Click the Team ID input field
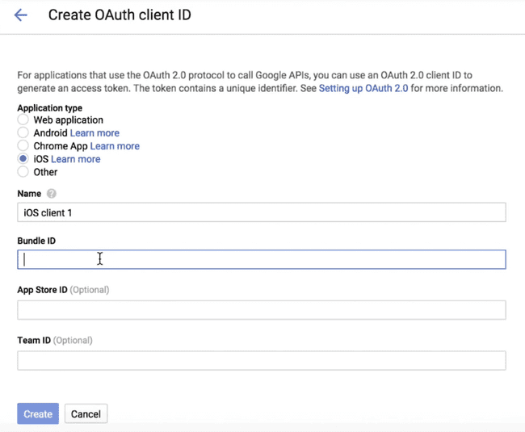 261,360
